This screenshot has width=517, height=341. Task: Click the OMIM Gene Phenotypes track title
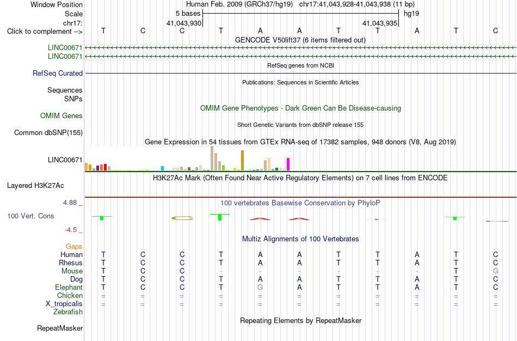[x=300, y=108]
